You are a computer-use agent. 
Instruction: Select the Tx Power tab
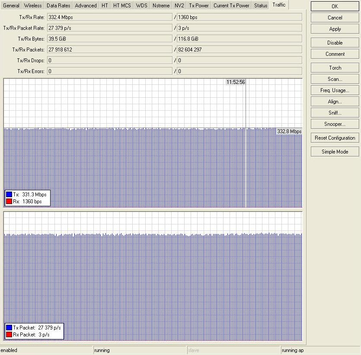pyautogui.click(x=198, y=6)
